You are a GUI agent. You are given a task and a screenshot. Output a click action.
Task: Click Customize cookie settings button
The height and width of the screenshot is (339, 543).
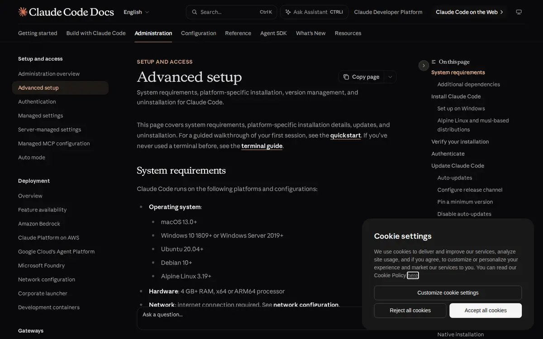[448, 293]
